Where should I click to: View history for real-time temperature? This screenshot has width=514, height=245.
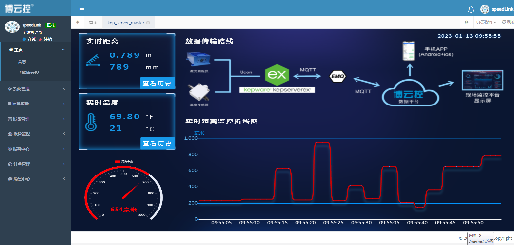pos(157,143)
